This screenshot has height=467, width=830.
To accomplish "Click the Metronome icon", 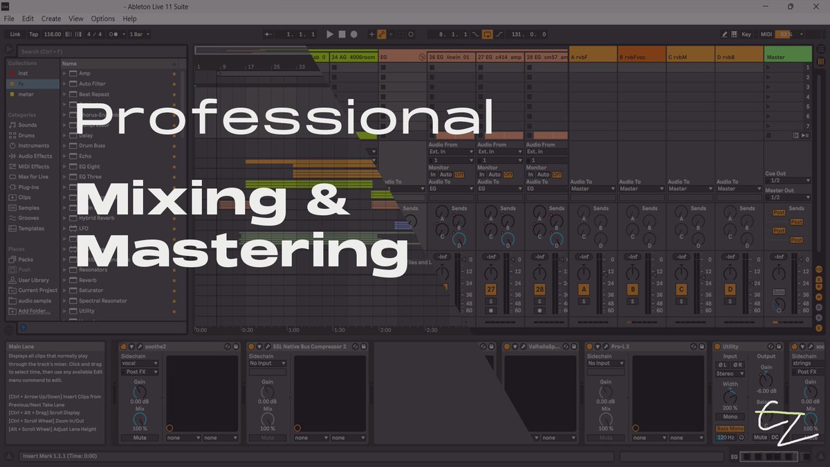I will (113, 34).
